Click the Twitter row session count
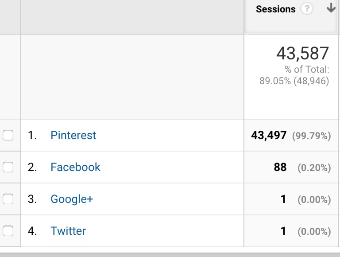 283,231
